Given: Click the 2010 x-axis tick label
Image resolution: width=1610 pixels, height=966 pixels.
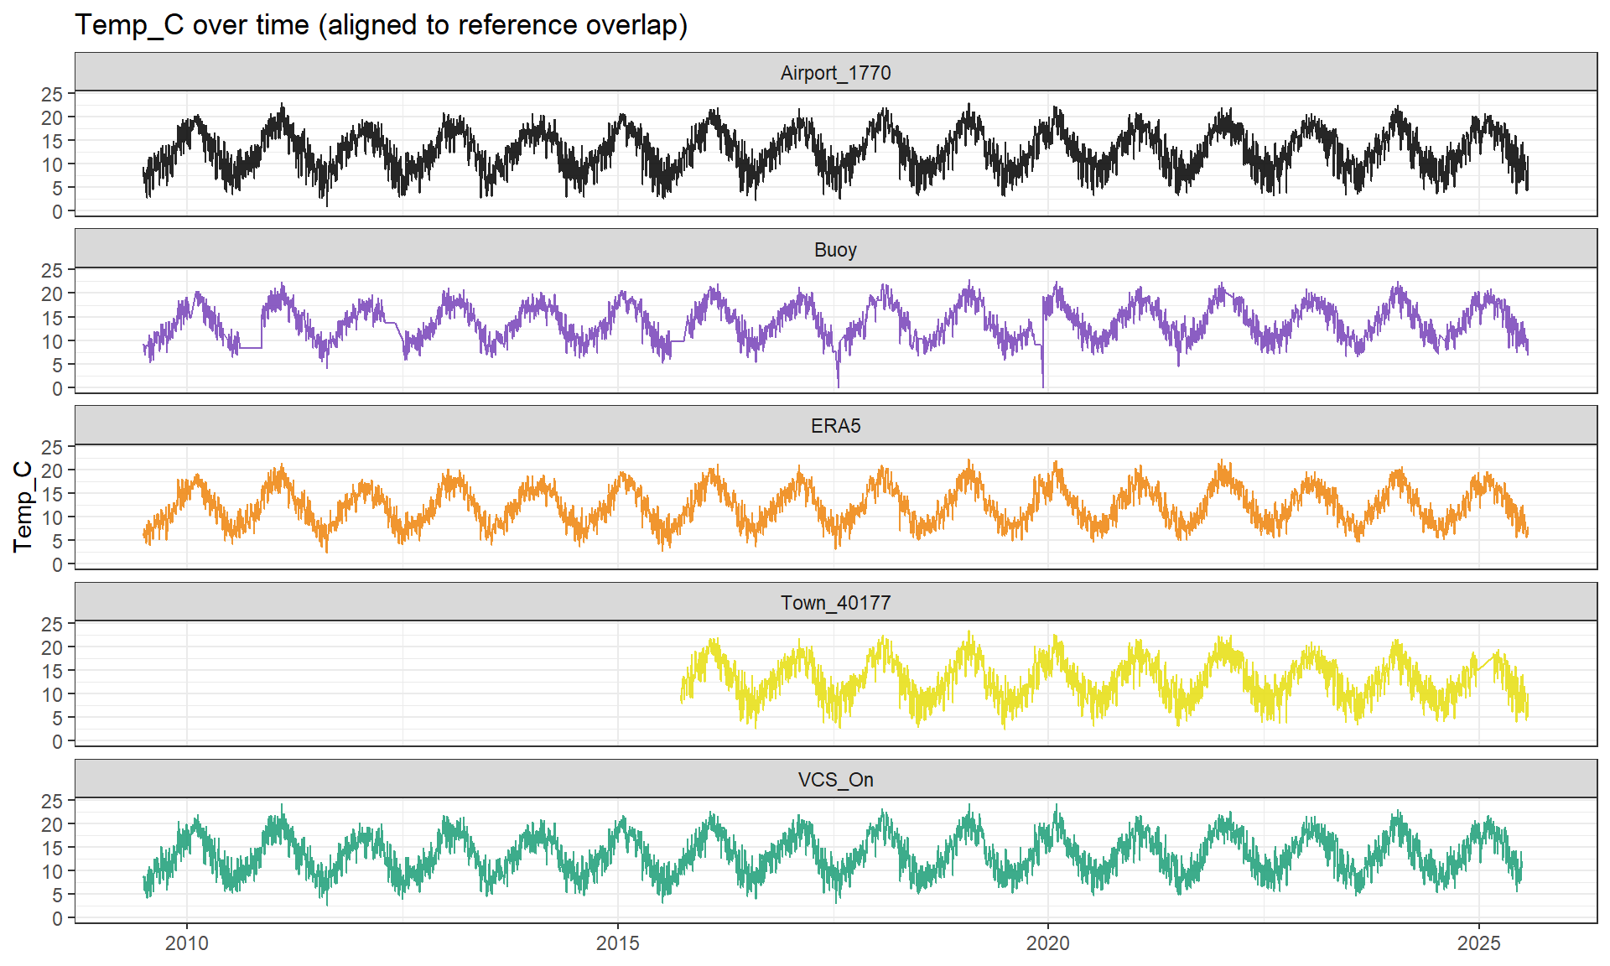Looking at the screenshot, I should (x=187, y=943).
